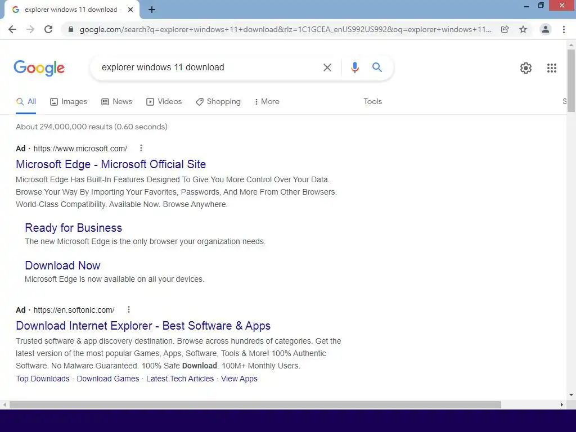Open the search Tools options

[372, 102]
